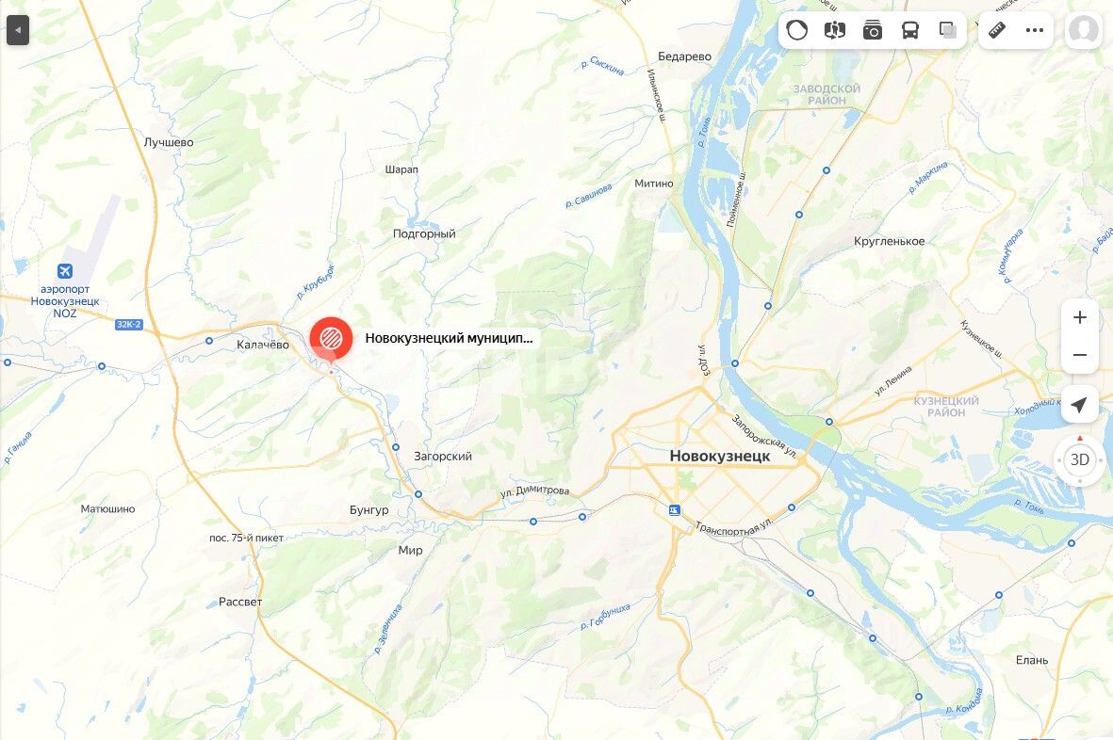Open the Новокузнецкий муницип... label

pyautogui.click(x=449, y=338)
